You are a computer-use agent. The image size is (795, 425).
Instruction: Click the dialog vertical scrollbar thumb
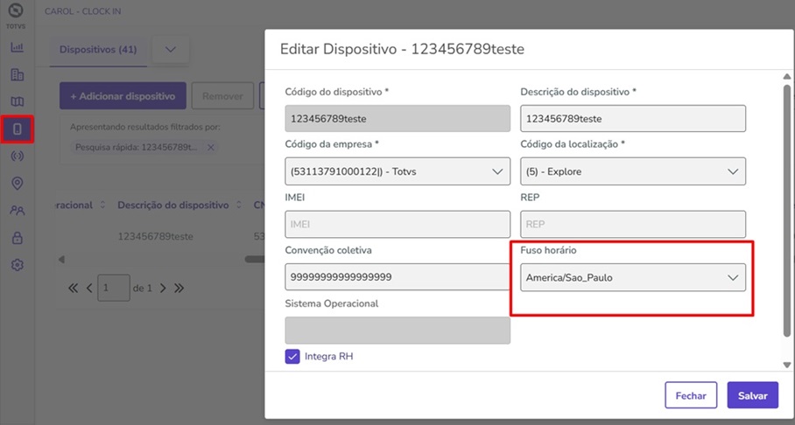(x=786, y=210)
